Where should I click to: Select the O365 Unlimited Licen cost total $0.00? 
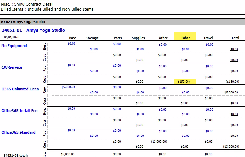pyautogui.click(x=234, y=103)
